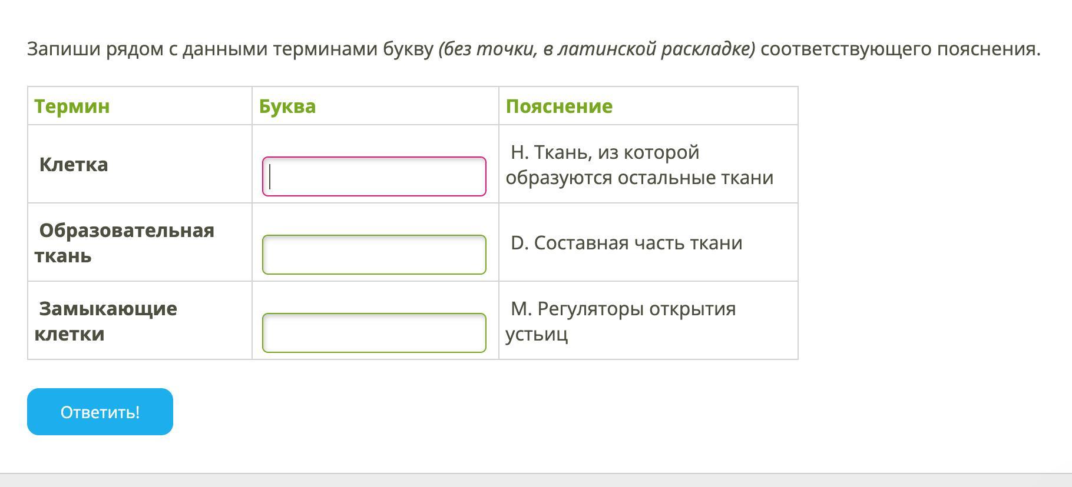Click the words 'соответствующего пояснения'
This screenshot has height=487, width=1072.
(899, 49)
